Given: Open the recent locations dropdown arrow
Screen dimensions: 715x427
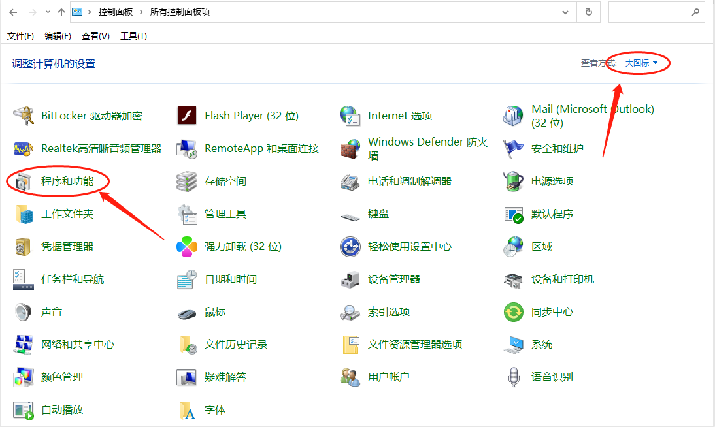Looking at the screenshot, I should point(48,12).
